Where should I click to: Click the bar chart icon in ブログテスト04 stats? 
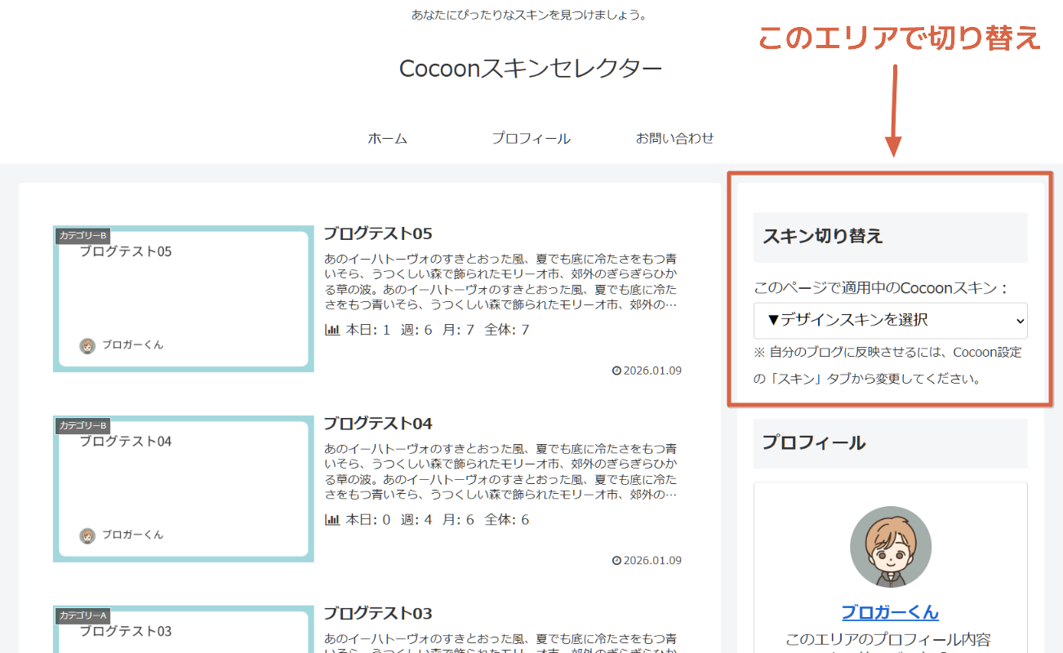(x=332, y=520)
